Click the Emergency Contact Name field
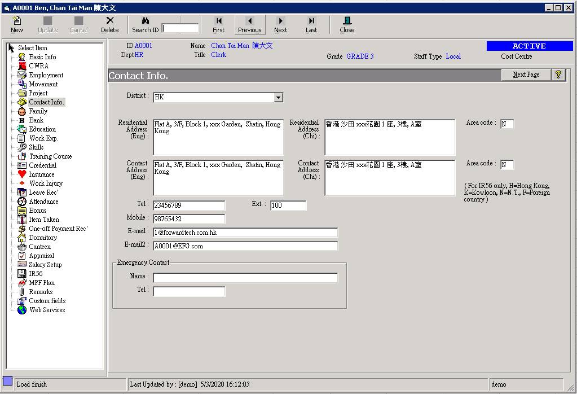Viewport: 577px width, 394px height. click(x=245, y=278)
